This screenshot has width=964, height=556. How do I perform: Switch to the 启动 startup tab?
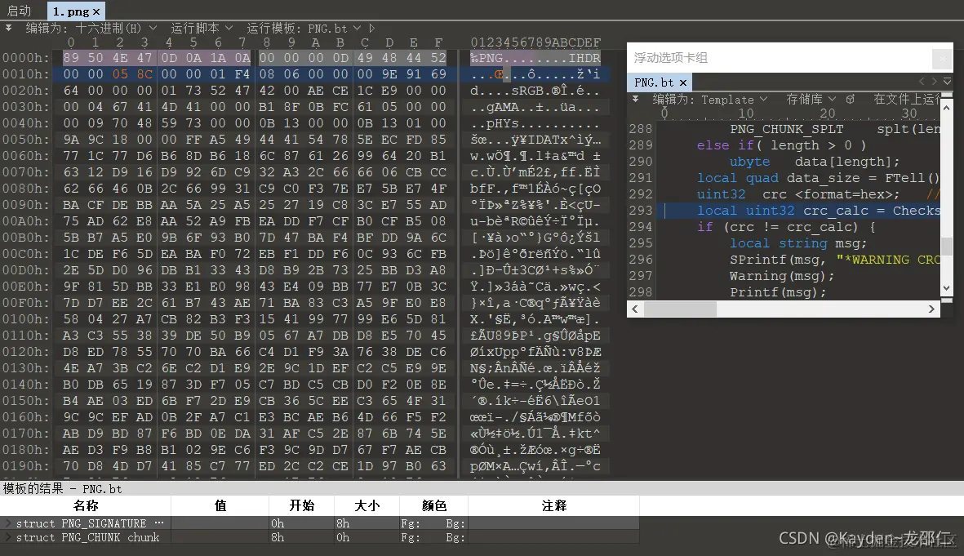19,11
